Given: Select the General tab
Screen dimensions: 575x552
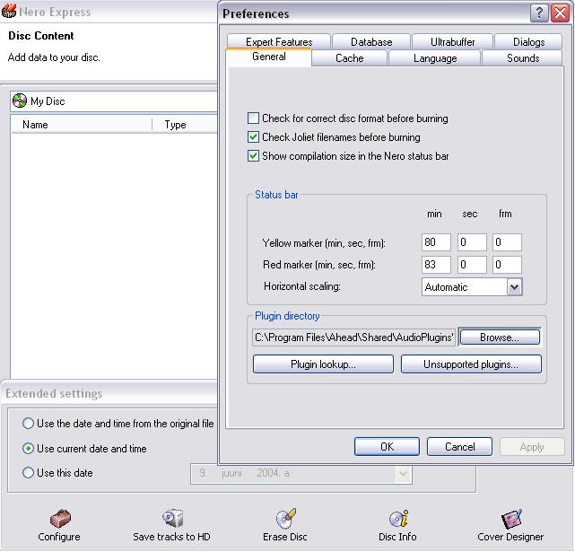Looking at the screenshot, I should pos(269,57).
